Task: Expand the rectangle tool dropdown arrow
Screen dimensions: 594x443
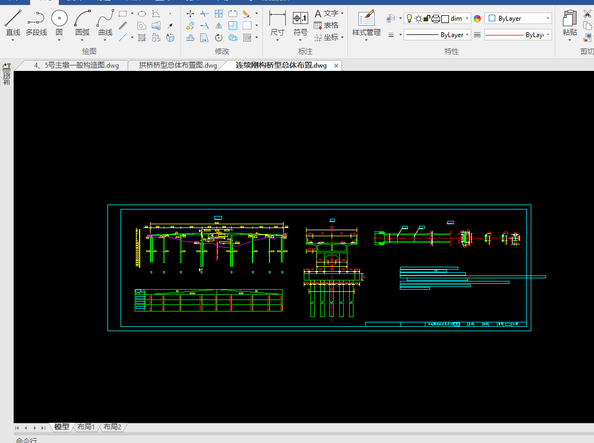Action: tap(132, 14)
